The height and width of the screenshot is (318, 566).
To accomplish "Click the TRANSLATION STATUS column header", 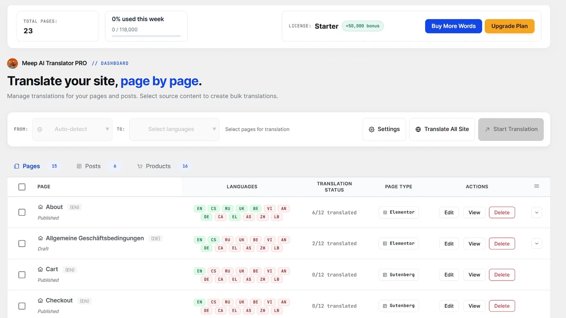I will [334, 187].
